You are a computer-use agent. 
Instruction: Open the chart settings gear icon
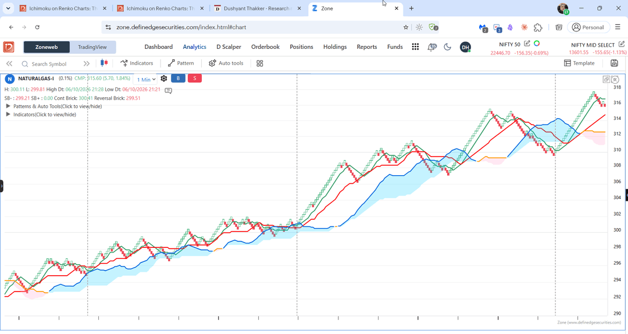click(164, 79)
